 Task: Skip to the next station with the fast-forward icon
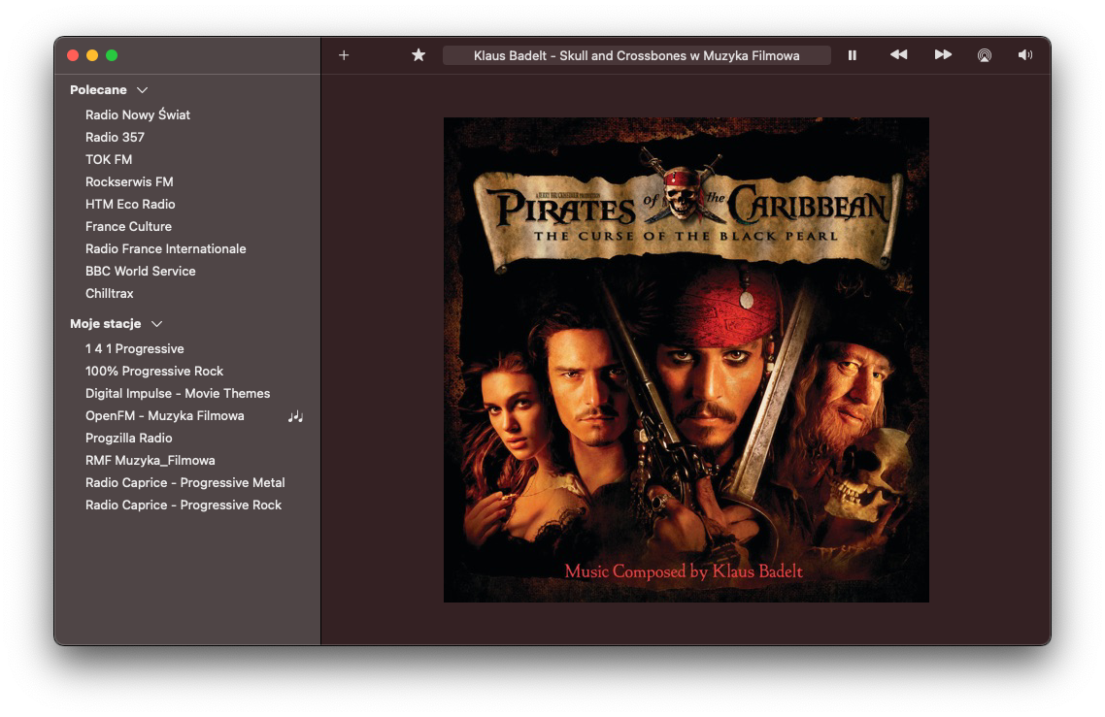[943, 55]
